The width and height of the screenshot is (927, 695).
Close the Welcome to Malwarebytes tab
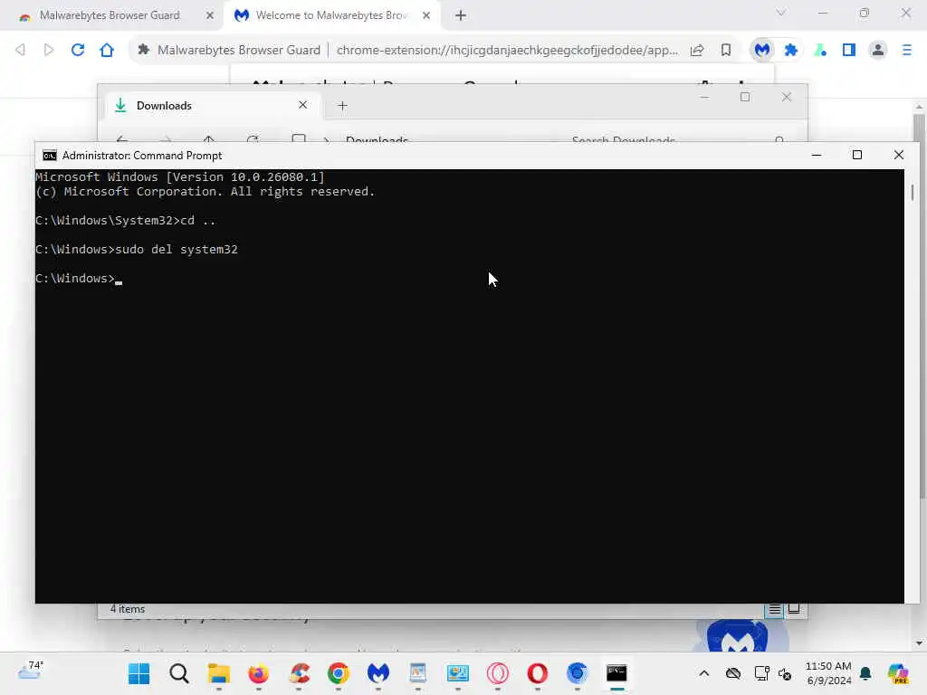426,15
